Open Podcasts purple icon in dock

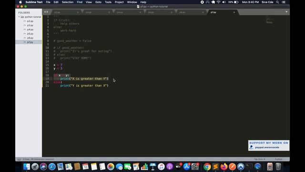[170, 167]
